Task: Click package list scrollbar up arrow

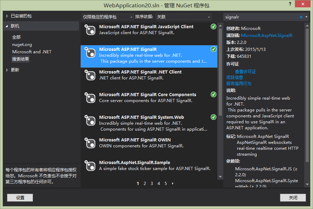Action: [220, 25]
